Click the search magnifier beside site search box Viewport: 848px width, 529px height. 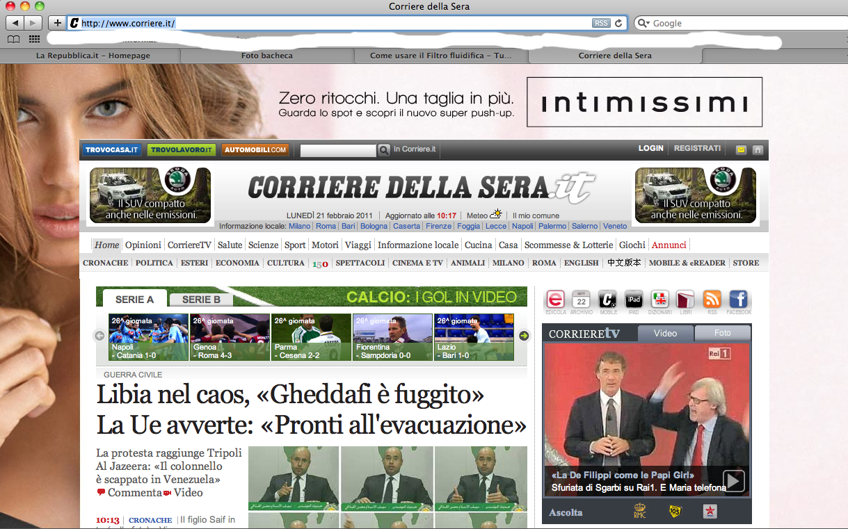[383, 149]
